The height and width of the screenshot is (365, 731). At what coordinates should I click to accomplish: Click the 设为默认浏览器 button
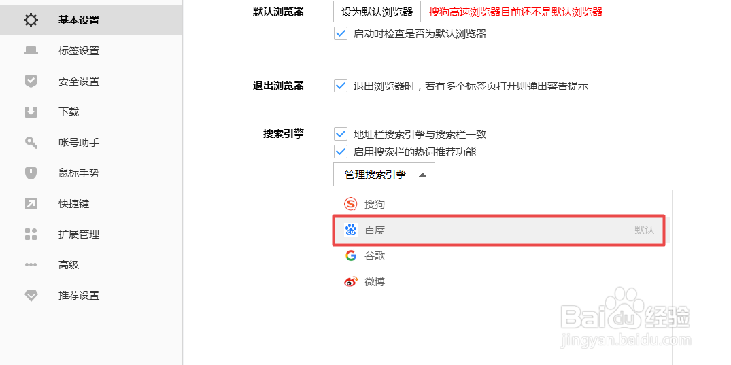[377, 12]
